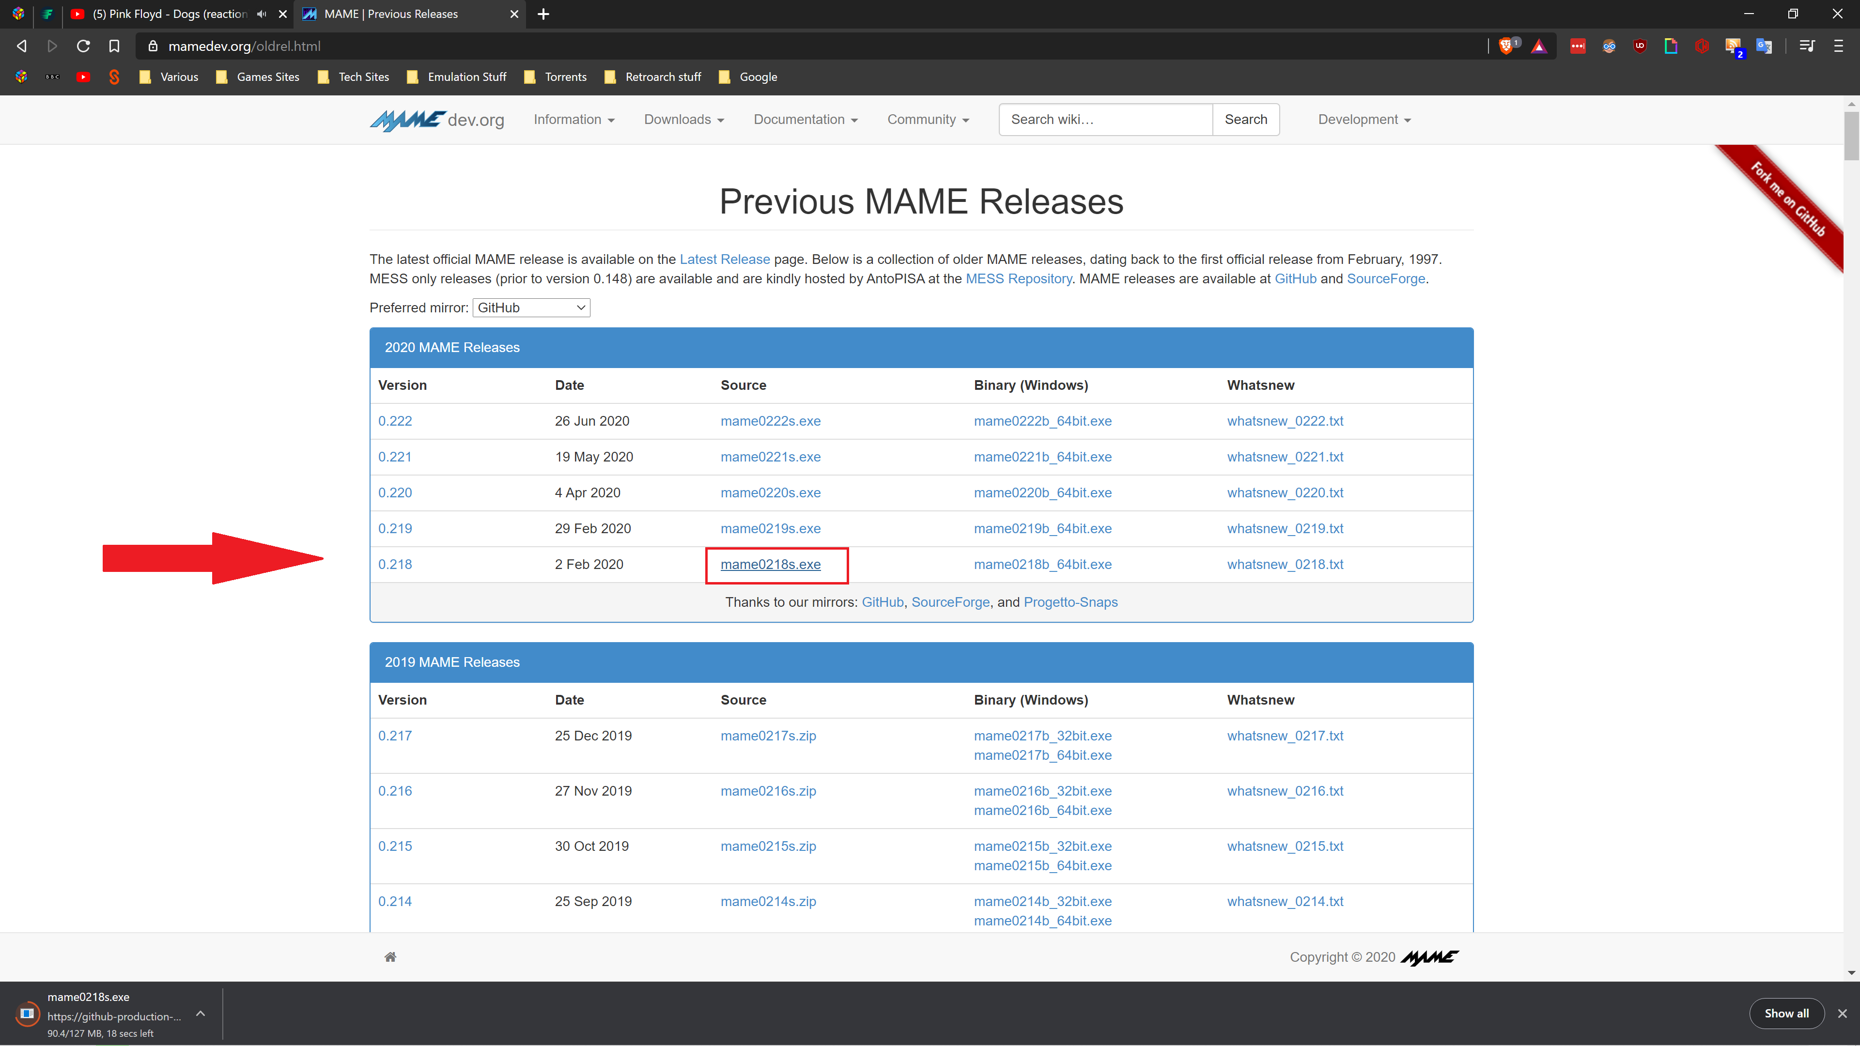
Task: Open the RSS feed extension with badge 2
Action: (x=1734, y=47)
